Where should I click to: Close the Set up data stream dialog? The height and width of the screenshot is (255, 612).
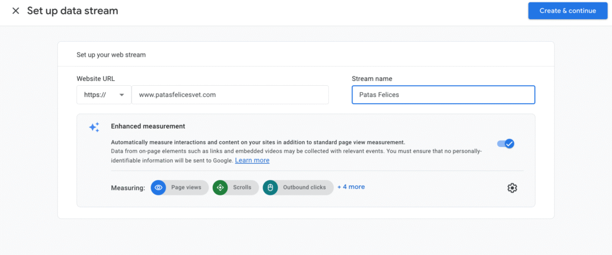click(x=16, y=11)
